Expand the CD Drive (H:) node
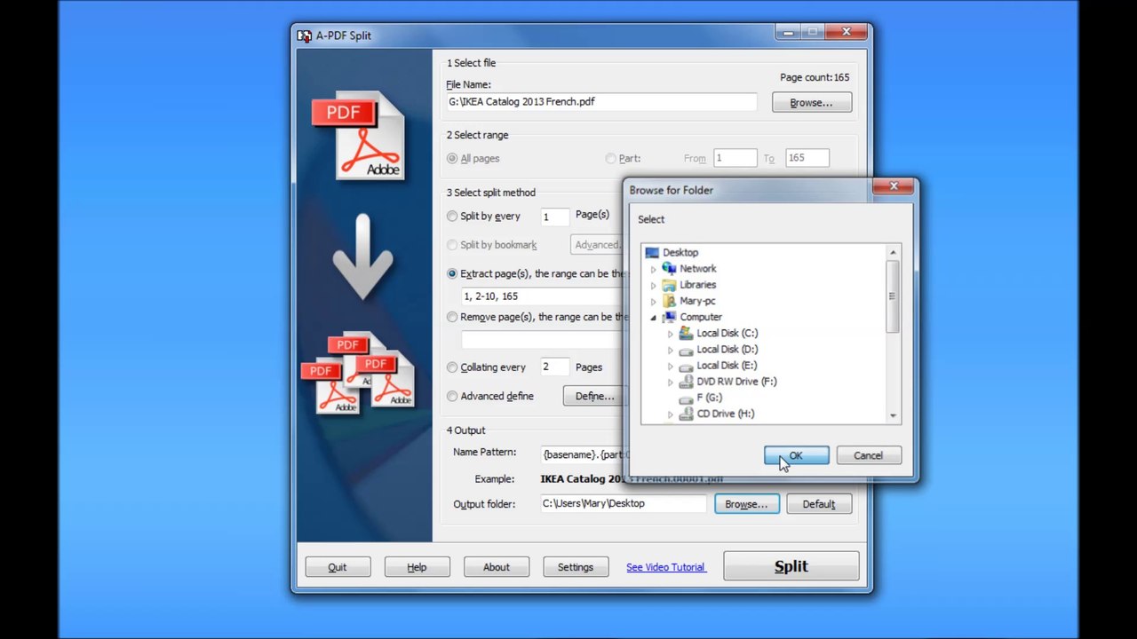Viewport: 1137px width, 639px height. (671, 414)
